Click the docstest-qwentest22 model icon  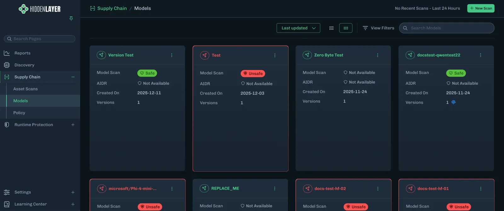pos(410,55)
